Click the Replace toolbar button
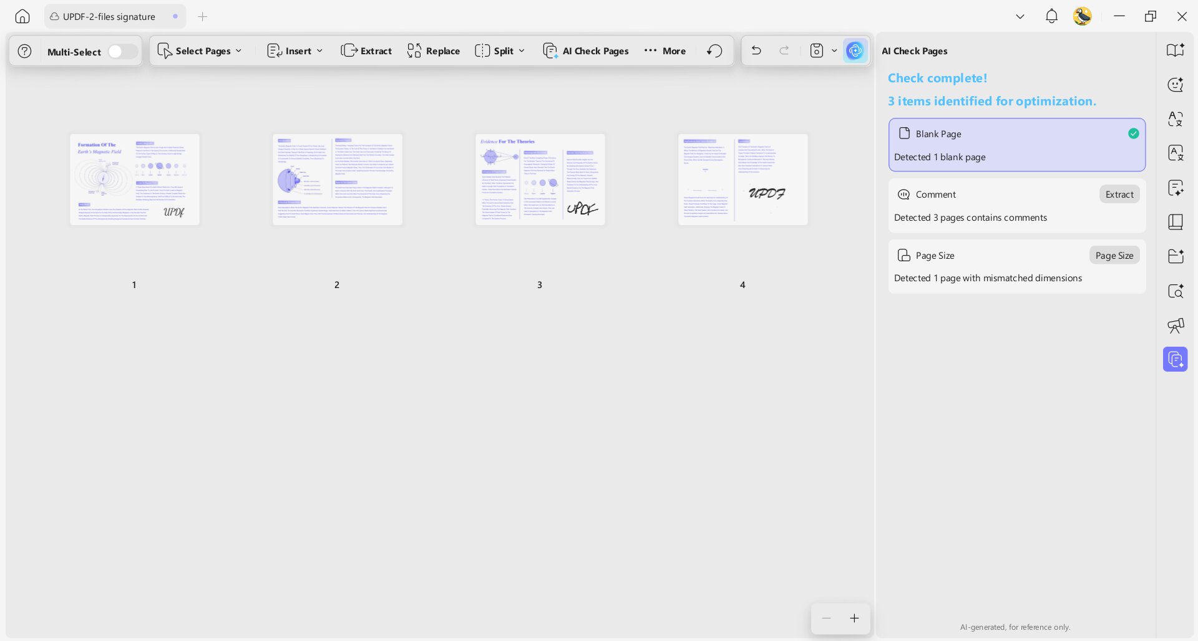 click(433, 51)
